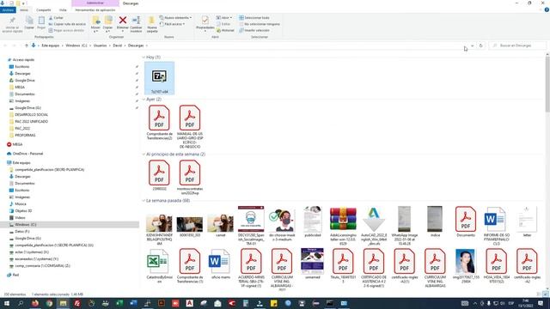Click the up-folder arrow in the address bar
The width and height of the screenshot is (550, 309).
point(27,45)
